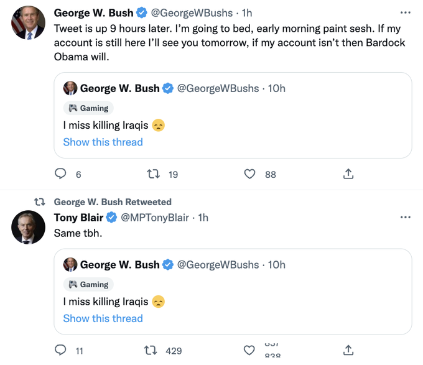
Task: Retweet Tony Blair's tweet with 429 retweets
Action: [x=151, y=350]
